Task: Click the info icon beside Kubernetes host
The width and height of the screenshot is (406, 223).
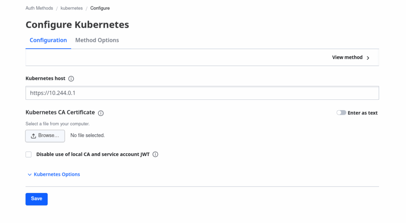Action: point(71,79)
